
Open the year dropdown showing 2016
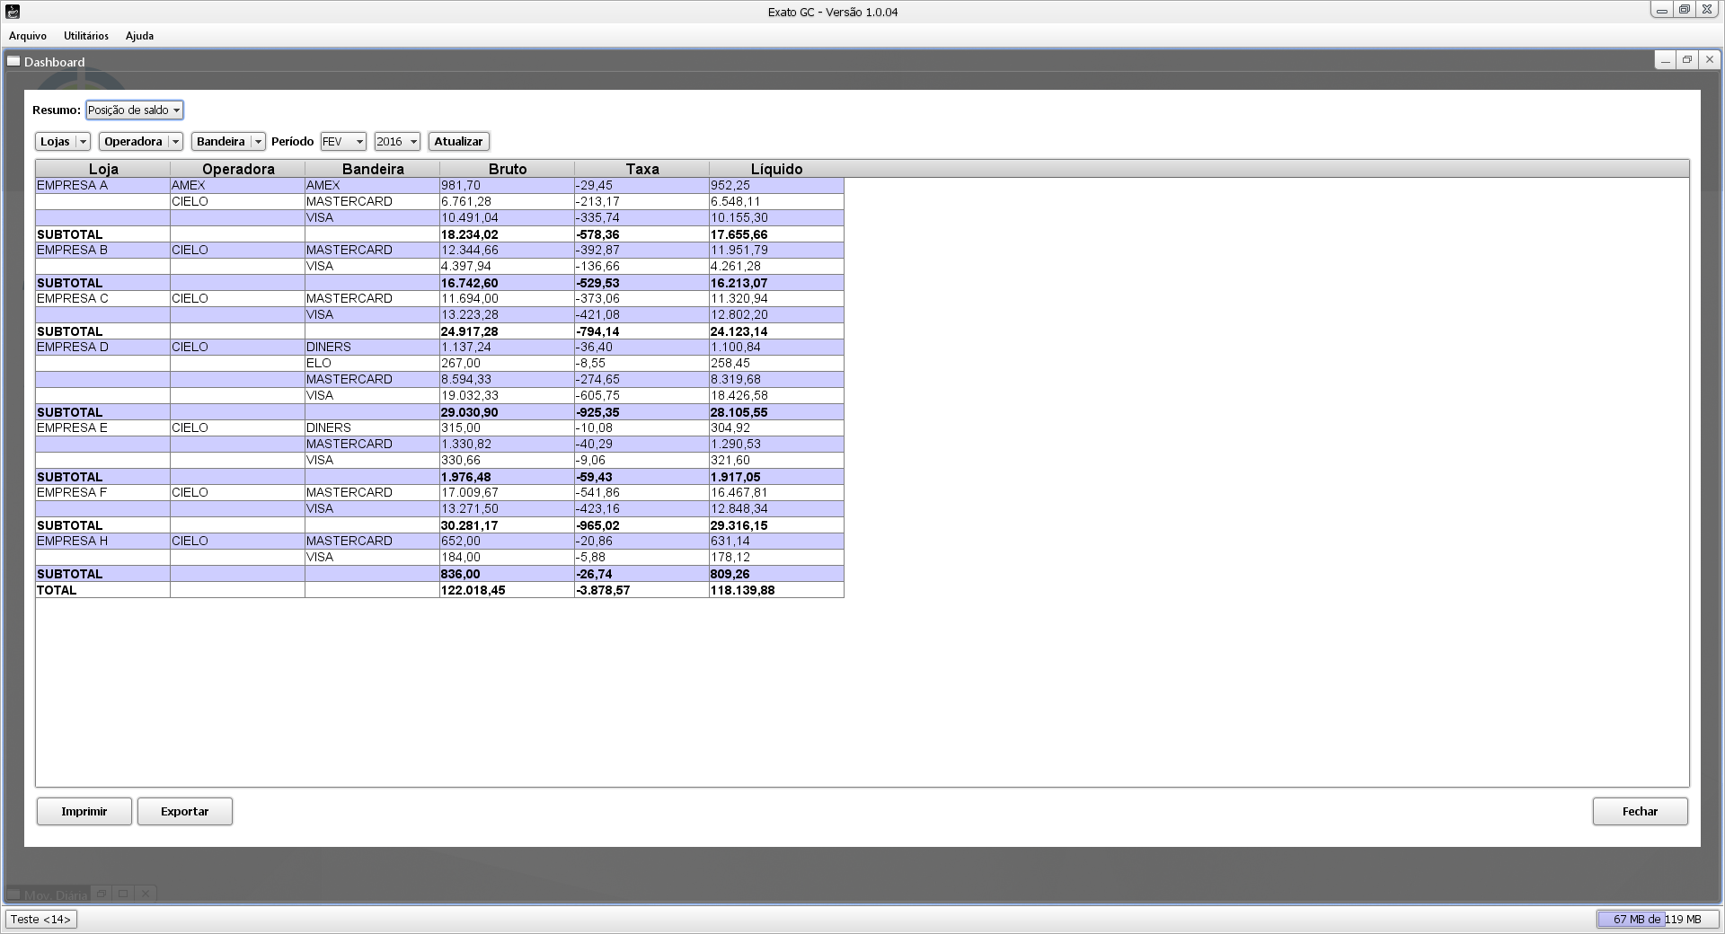point(397,141)
